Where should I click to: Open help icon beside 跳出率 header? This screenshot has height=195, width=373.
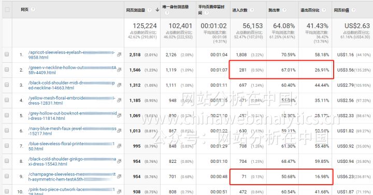284,10
